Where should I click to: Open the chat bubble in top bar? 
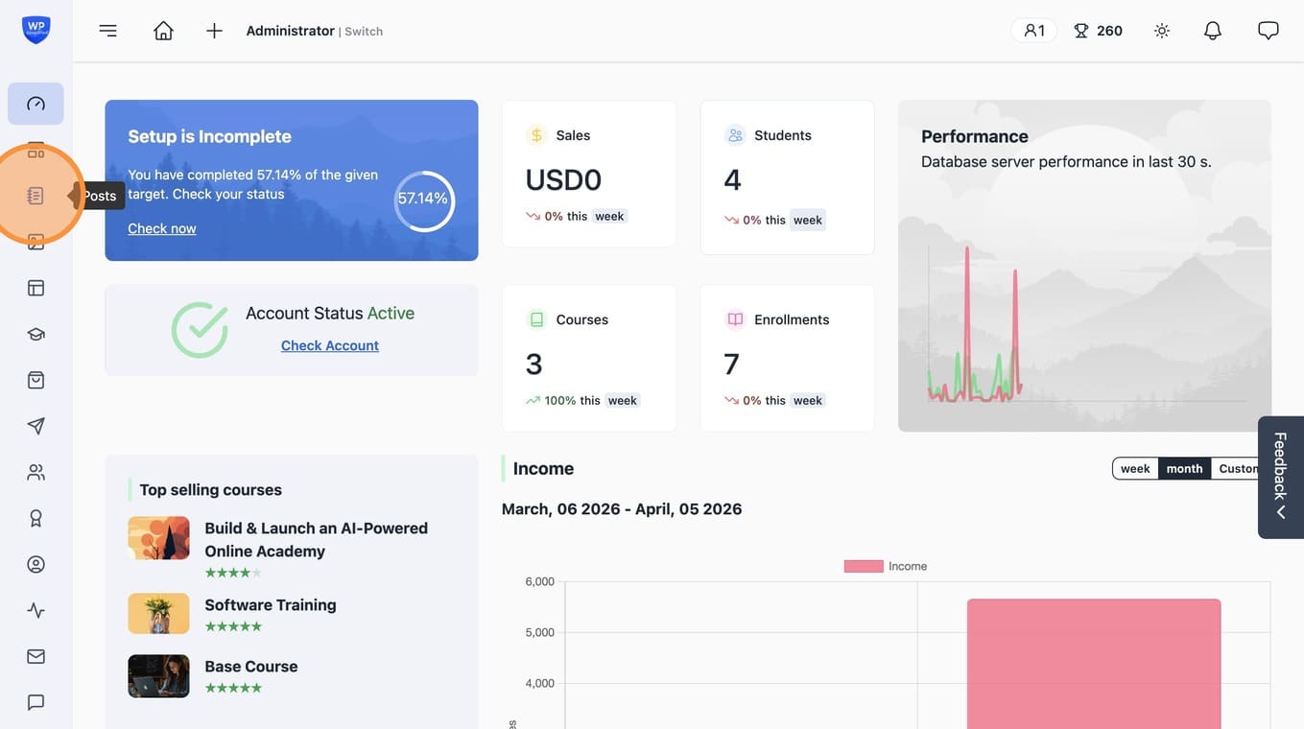click(x=1268, y=31)
